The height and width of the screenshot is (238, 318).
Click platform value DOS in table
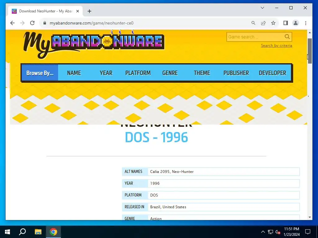point(154,195)
